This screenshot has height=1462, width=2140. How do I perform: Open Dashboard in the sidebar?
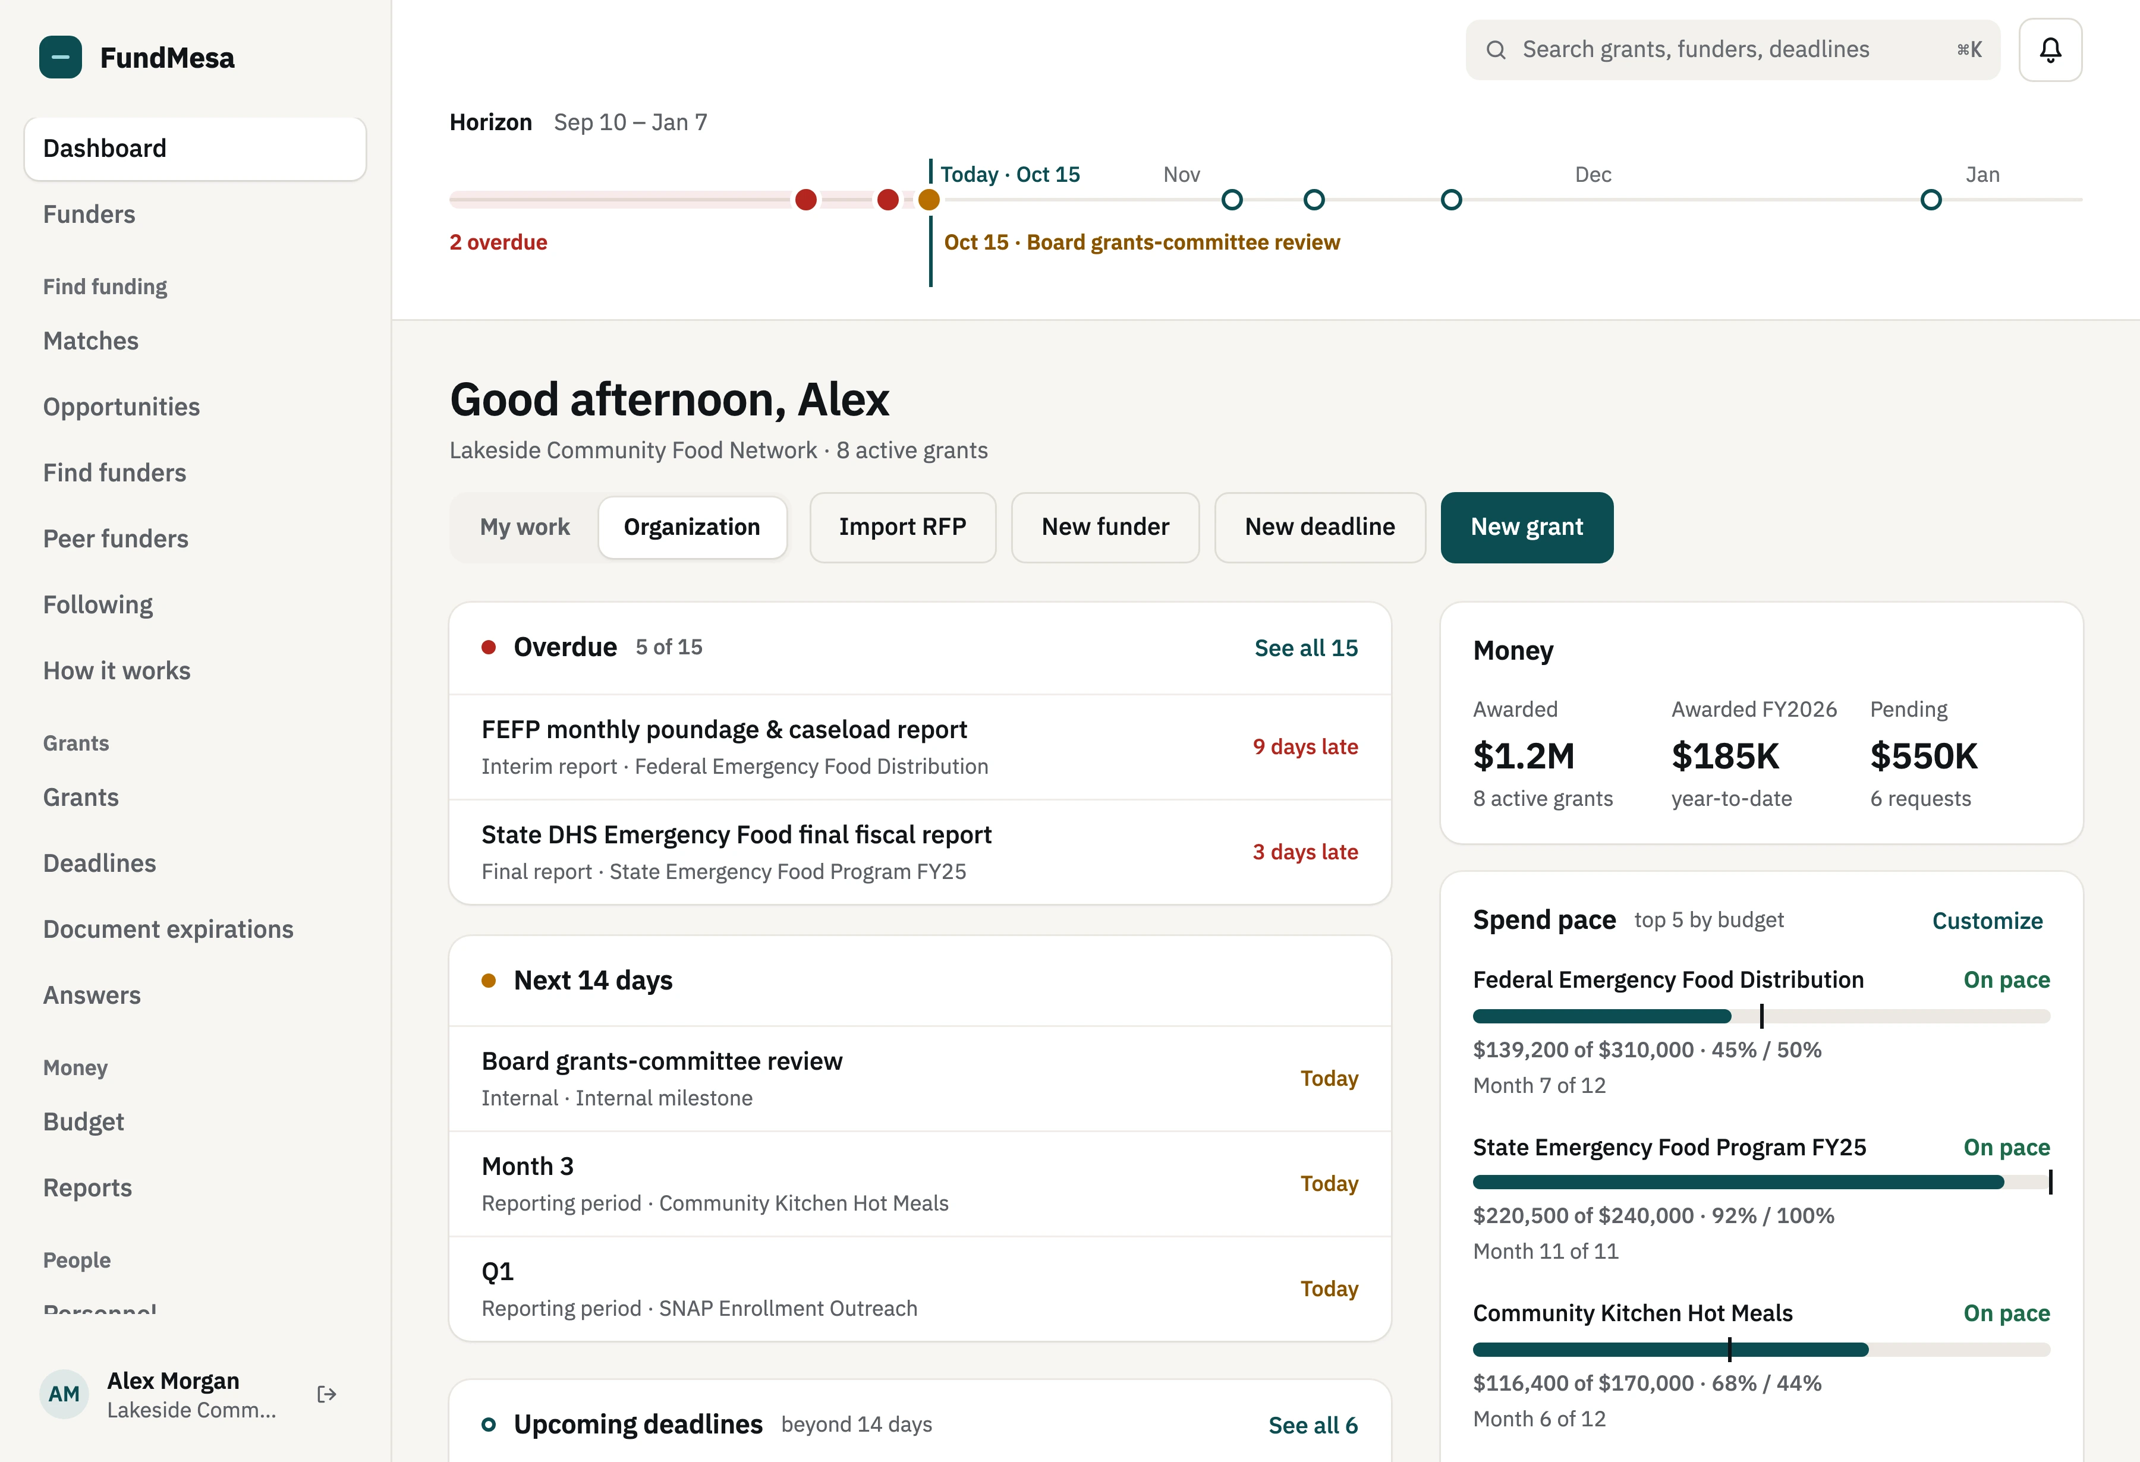point(195,148)
